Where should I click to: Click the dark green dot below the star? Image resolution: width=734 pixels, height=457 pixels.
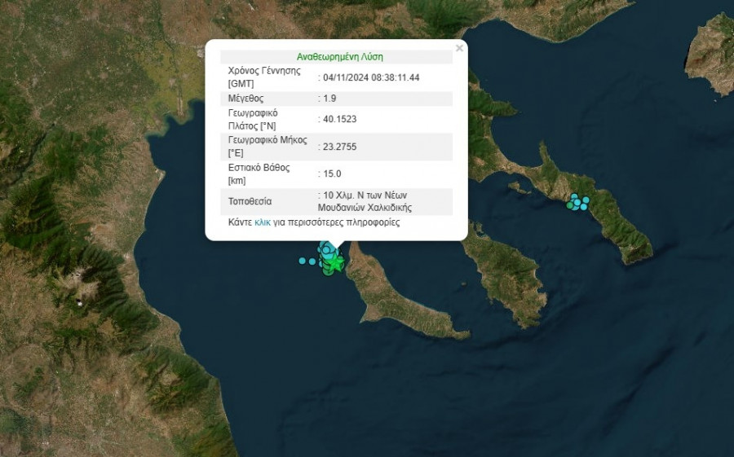(x=328, y=271)
